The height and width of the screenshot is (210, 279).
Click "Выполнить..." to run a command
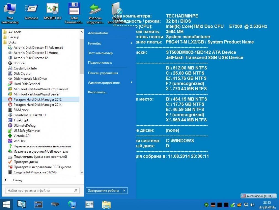click(x=98, y=92)
